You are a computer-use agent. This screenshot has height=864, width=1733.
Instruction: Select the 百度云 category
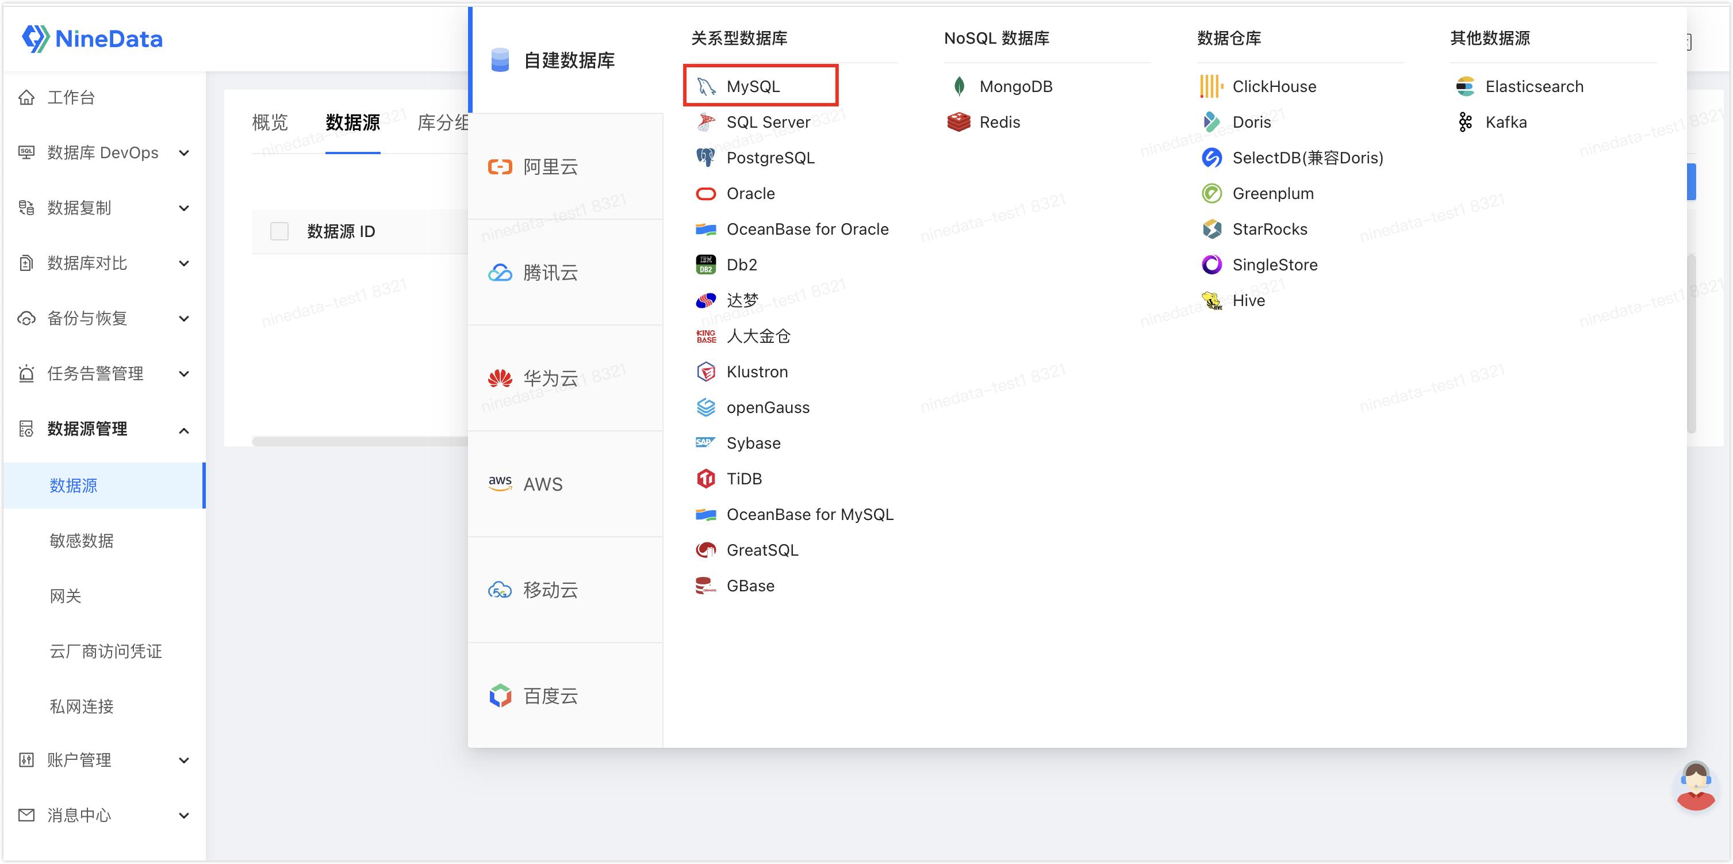pos(566,696)
